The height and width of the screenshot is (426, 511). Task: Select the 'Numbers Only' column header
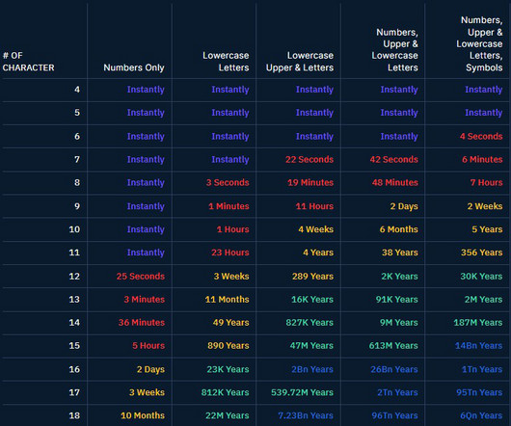coord(134,67)
